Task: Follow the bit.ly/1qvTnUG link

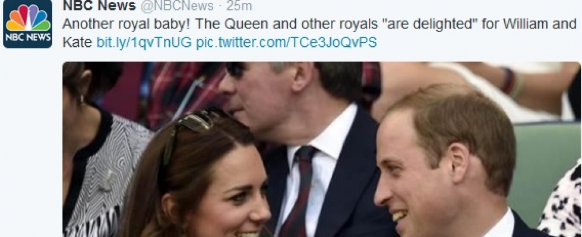Action: 144,43
